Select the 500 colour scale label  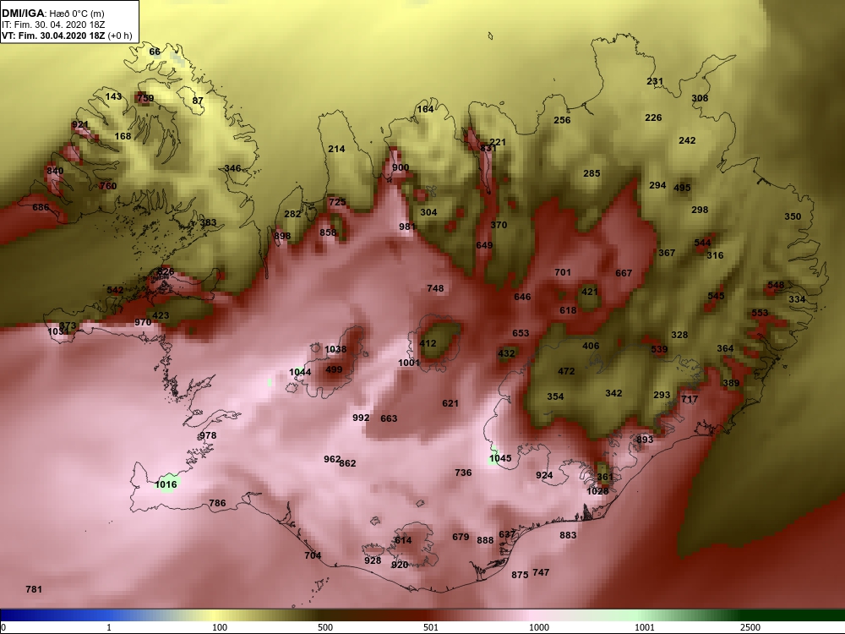pyautogui.click(x=325, y=627)
